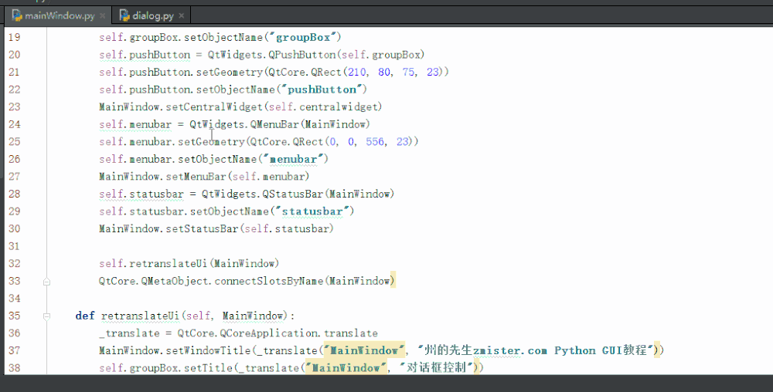Click QPushButton on line 20
Screen dimensions: 773x392
click(x=302, y=55)
